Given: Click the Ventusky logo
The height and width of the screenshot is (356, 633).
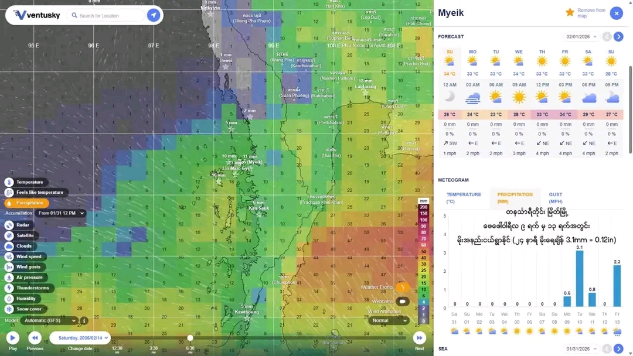Looking at the screenshot, I should point(37,15).
